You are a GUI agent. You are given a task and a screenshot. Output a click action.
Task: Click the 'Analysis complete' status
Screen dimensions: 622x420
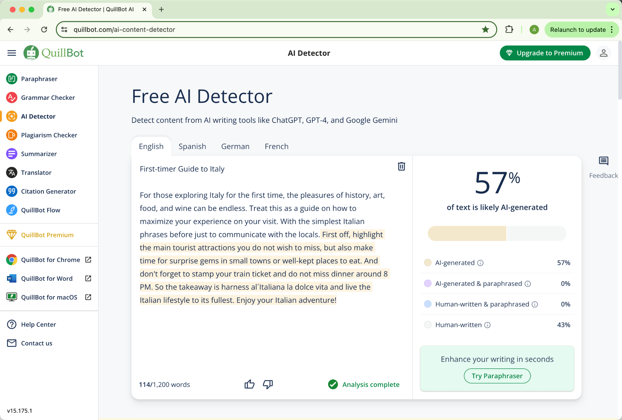(364, 384)
